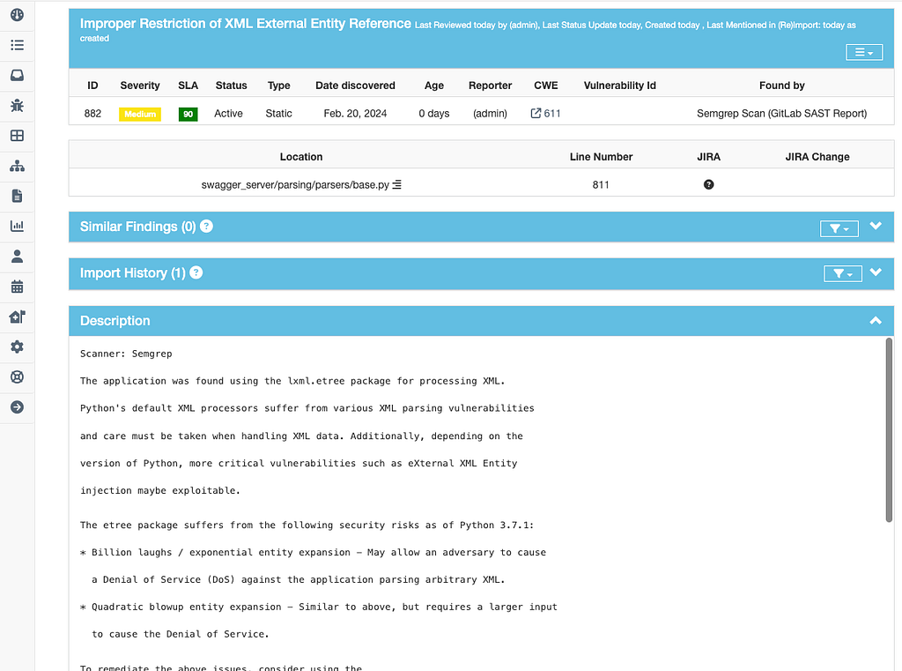Click the JIRA Change column header
The width and height of the screenshot is (902, 671).
tap(817, 157)
